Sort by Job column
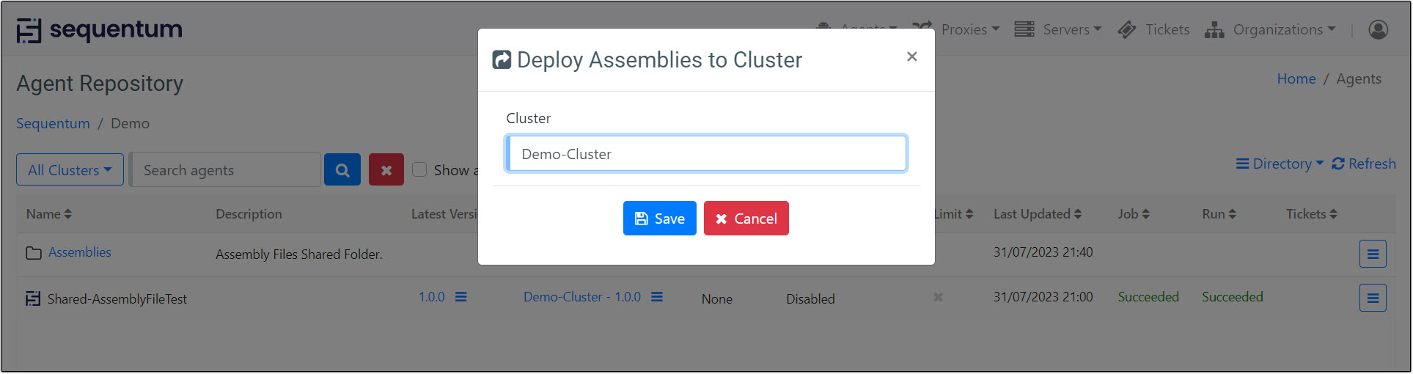This screenshot has height=374, width=1413. pos(1134,214)
